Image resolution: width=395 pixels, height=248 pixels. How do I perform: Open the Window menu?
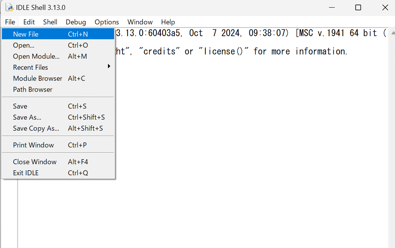[x=140, y=22]
